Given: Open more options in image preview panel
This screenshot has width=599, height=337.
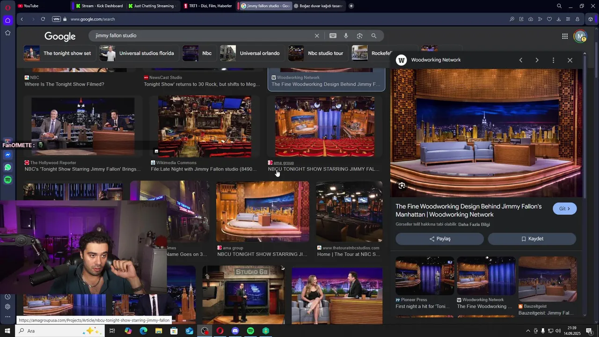Looking at the screenshot, I should point(553,60).
